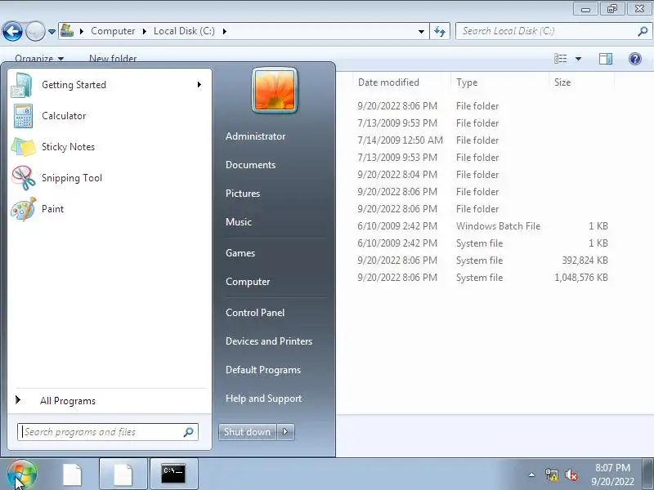Select folder dated 9/20/2022 8:04 PM

click(482, 175)
